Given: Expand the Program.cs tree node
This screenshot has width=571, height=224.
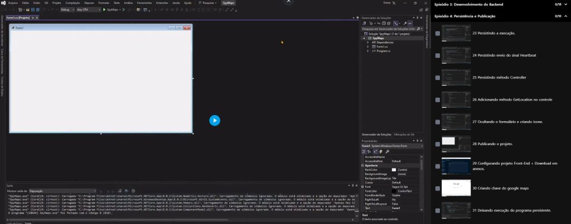Looking at the screenshot, I should (368, 51).
